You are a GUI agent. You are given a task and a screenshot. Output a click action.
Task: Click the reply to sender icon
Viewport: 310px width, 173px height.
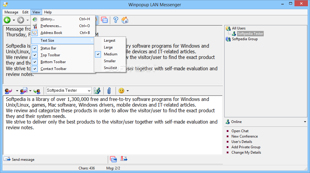[x=8, y=91]
